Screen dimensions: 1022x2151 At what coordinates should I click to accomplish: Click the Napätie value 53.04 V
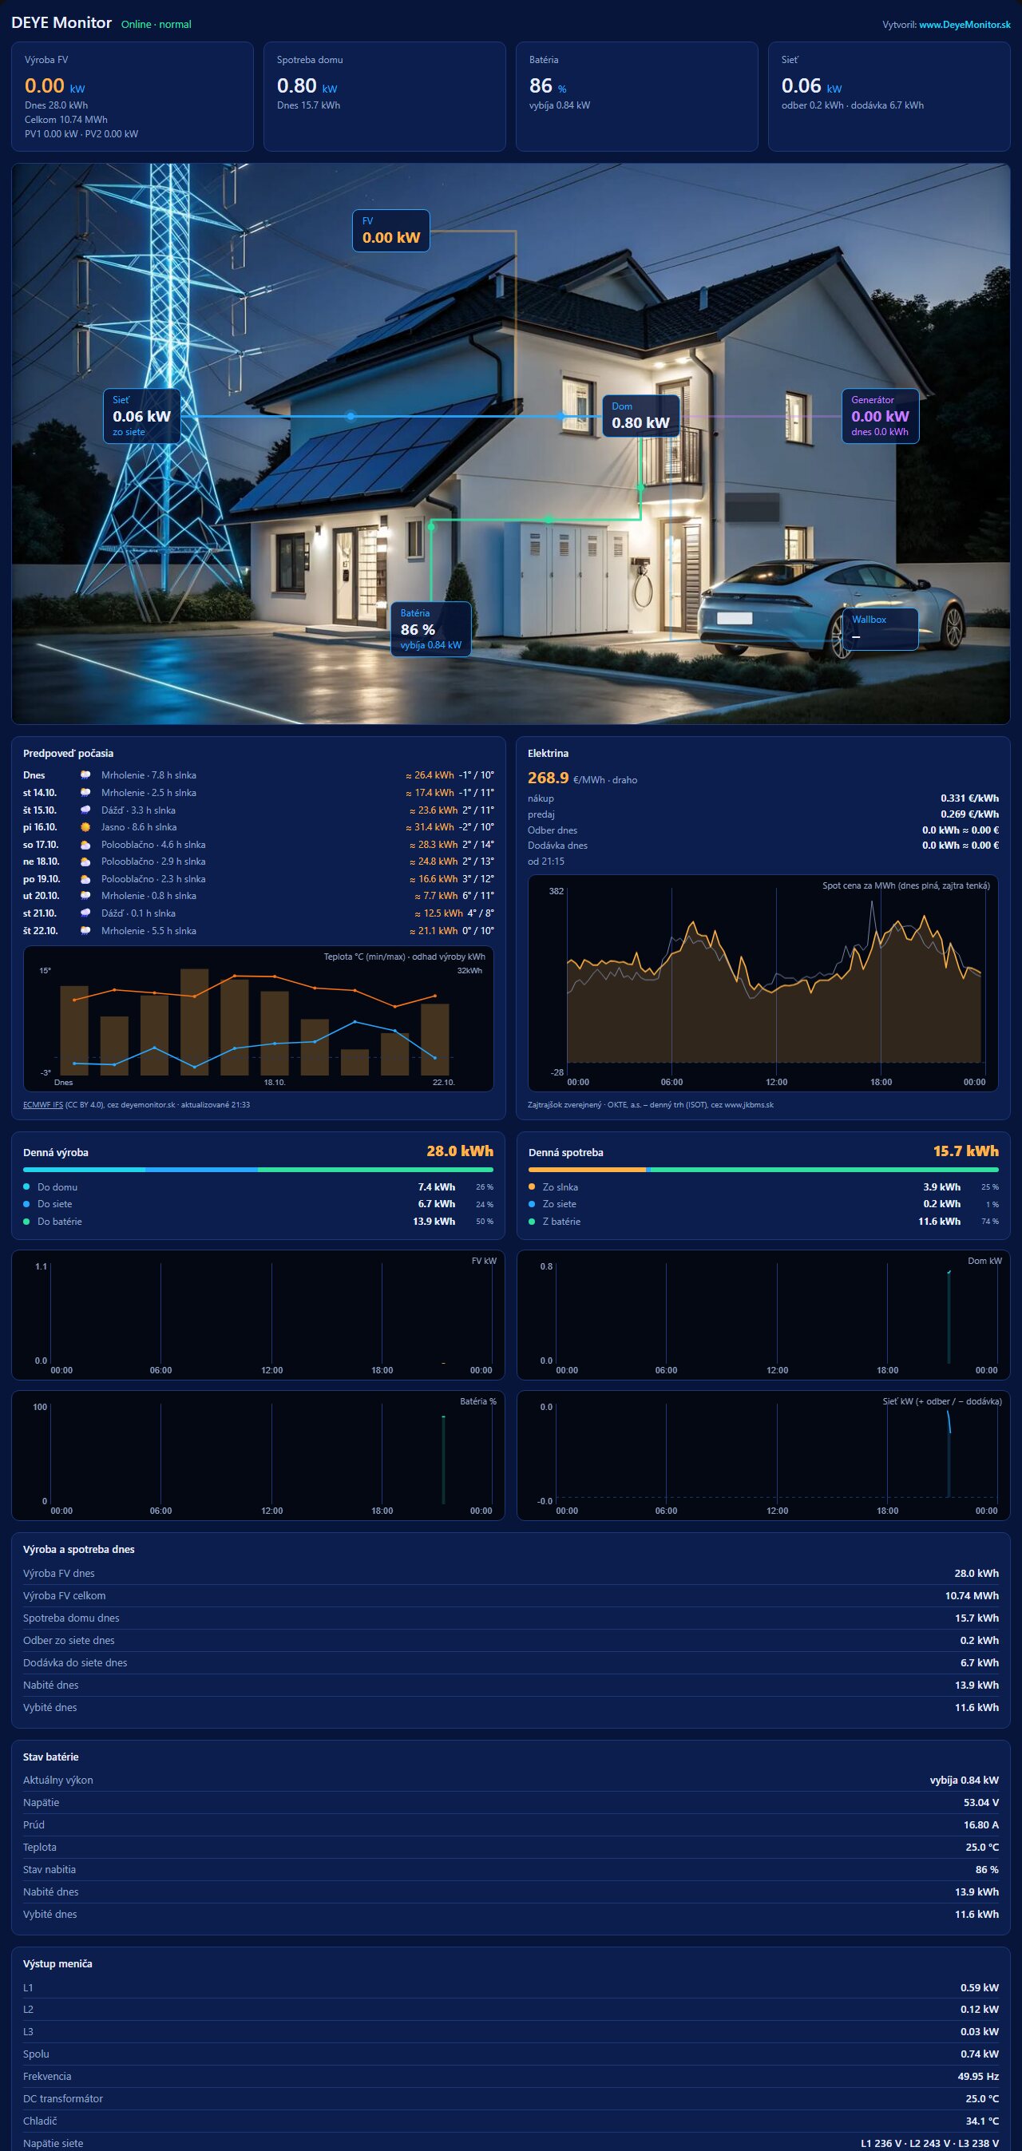point(981,1802)
